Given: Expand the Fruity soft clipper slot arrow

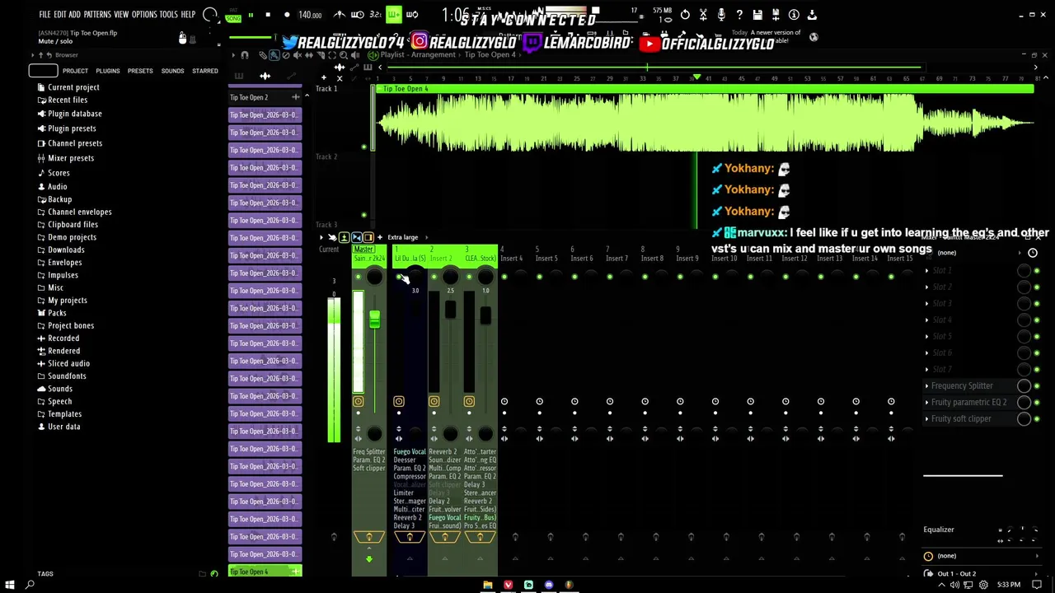Looking at the screenshot, I should point(926,419).
